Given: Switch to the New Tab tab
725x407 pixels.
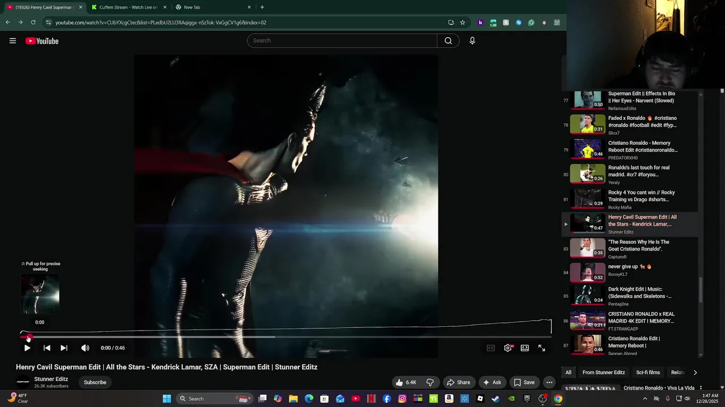Looking at the screenshot, I should tap(214, 7).
